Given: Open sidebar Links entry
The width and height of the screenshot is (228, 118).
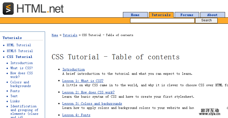Looking at the screenshot, I should point(15,101).
